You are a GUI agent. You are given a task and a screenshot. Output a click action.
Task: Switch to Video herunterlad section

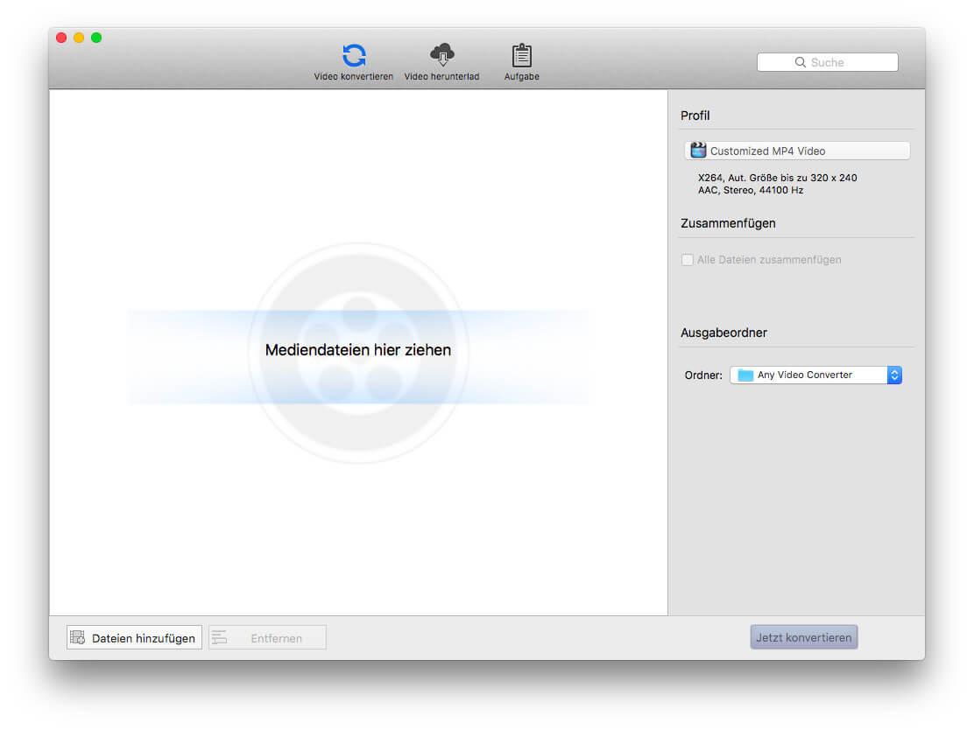pos(441,62)
